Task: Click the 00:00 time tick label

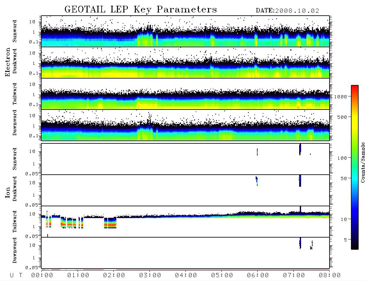Action: [x=42, y=275]
